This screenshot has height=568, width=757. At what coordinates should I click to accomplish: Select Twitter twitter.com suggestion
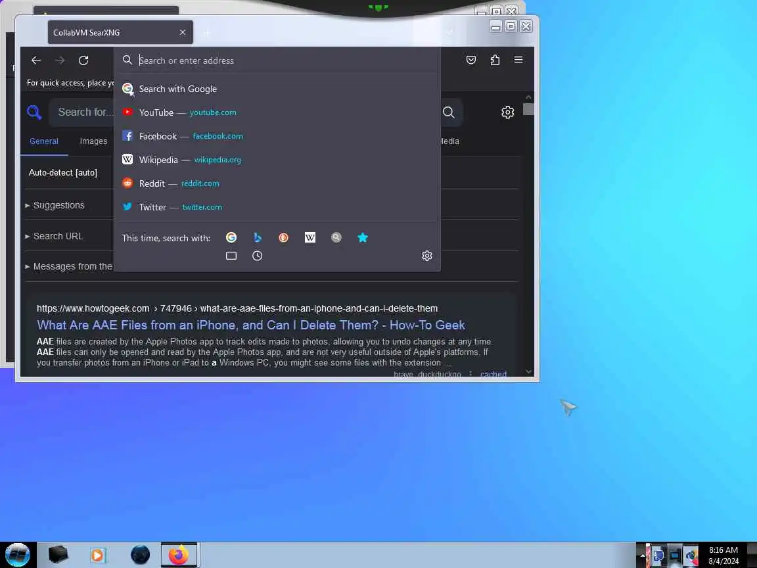click(277, 207)
